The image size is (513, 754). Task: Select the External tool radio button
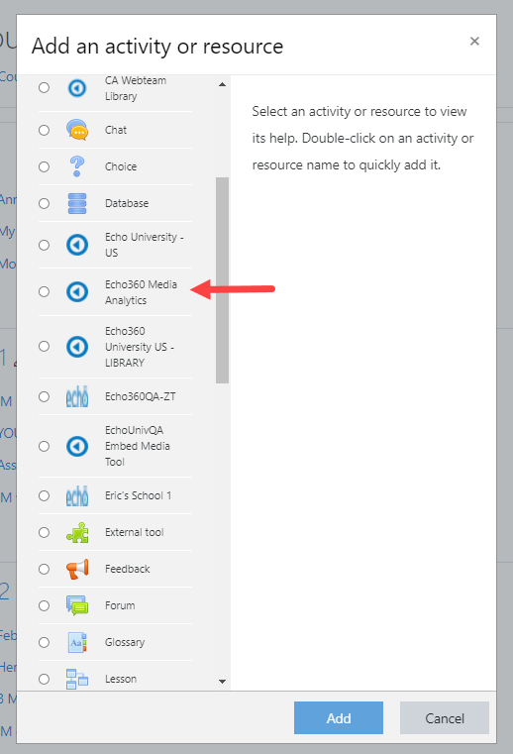coord(44,532)
